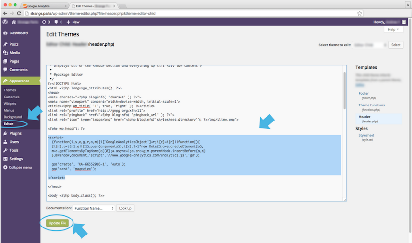
Task: Click the Look Up button
Action: click(x=125, y=208)
